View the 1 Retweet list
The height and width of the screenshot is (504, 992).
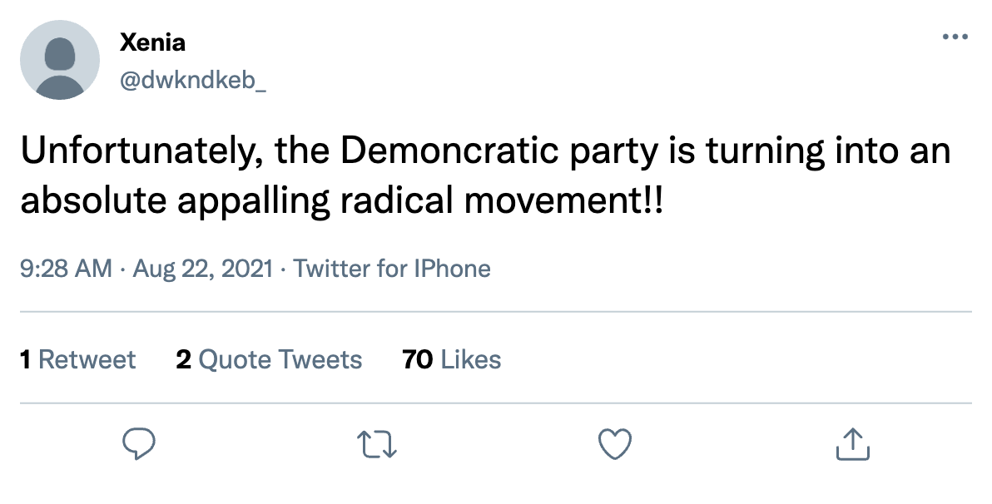pos(77,359)
